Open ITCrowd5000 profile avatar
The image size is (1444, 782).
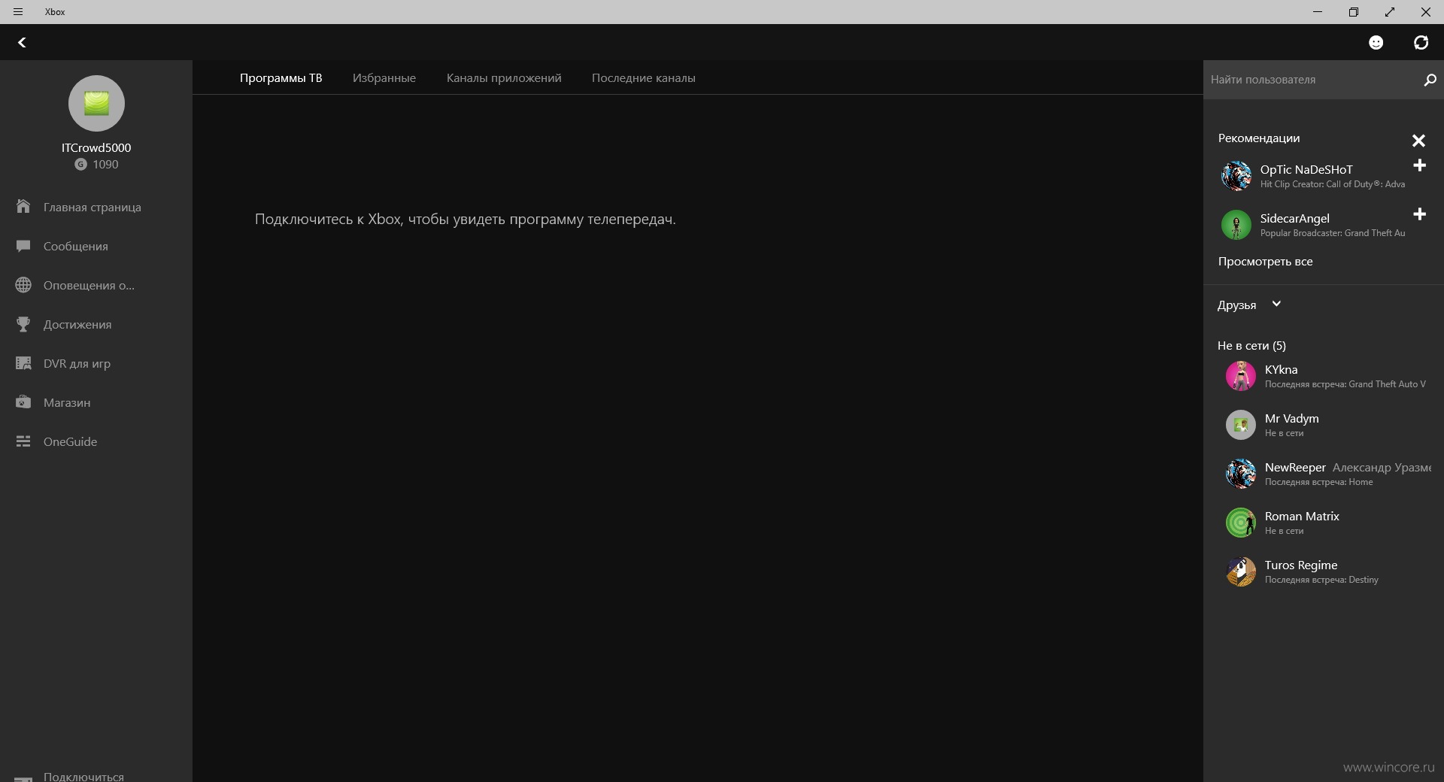[96, 103]
